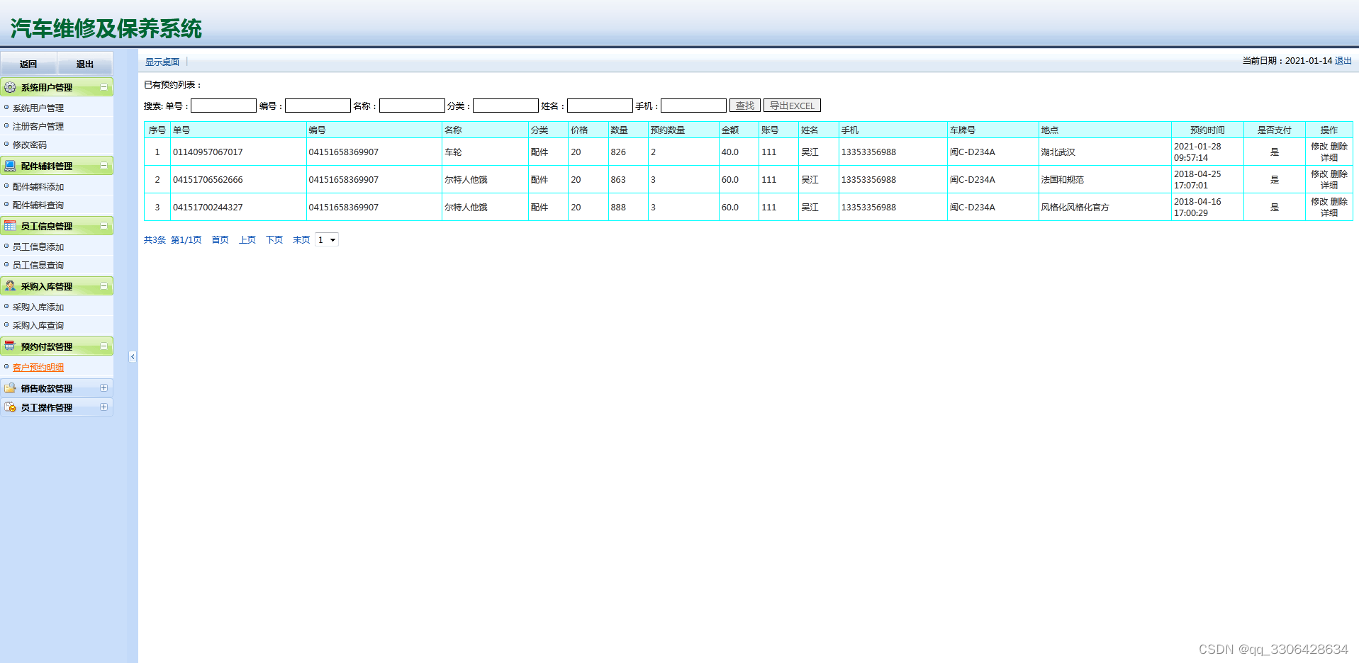This screenshot has width=1359, height=663.
Task: Click the person icon beside 采购入库管理
Action: tap(10, 286)
